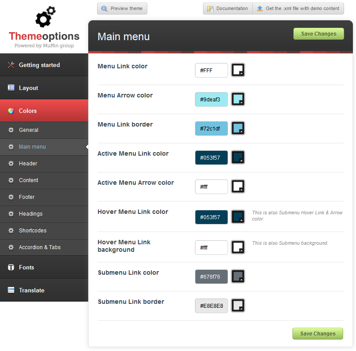The image size is (356, 351).
Task: Go to the Header colors submenu
Action: [x=28, y=164]
